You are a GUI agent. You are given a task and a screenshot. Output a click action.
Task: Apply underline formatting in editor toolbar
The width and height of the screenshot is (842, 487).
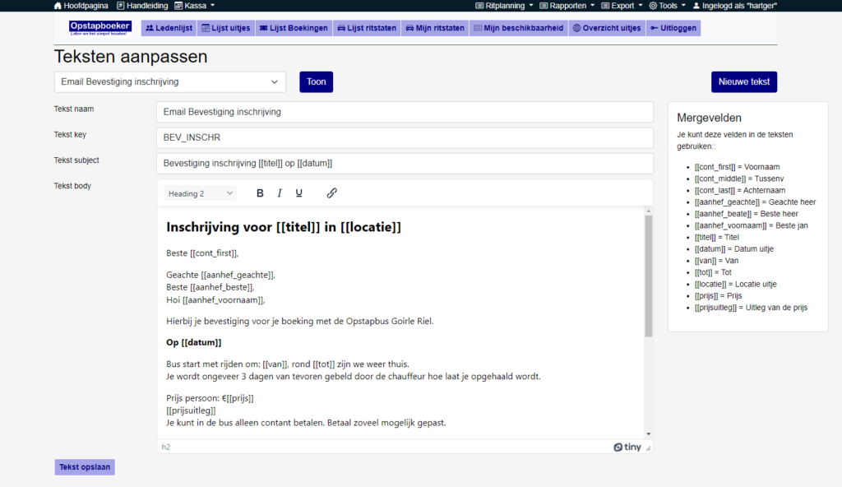(299, 193)
